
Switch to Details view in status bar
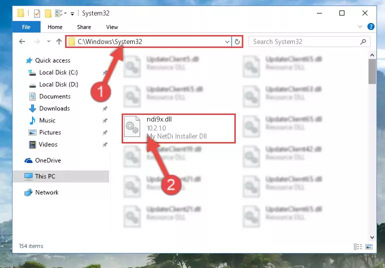[358, 246]
